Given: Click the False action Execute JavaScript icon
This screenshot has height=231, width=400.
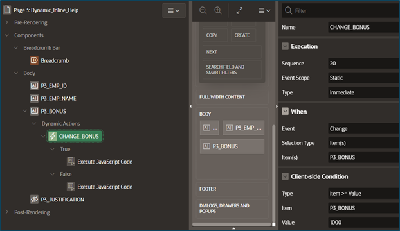Looking at the screenshot, I should click(x=71, y=187).
